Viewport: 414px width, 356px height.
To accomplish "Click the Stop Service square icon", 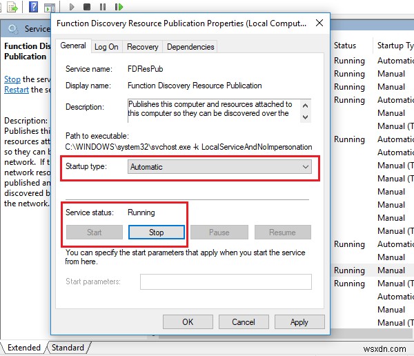I will [x=87, y=7].
